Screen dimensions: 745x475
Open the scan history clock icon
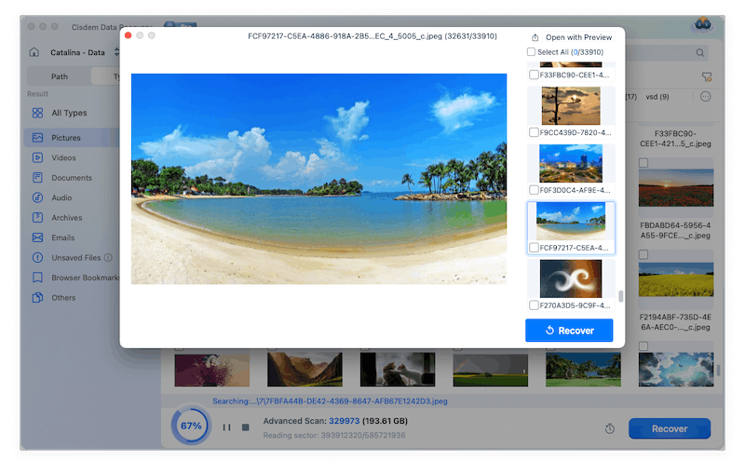(x=610, y=429)
